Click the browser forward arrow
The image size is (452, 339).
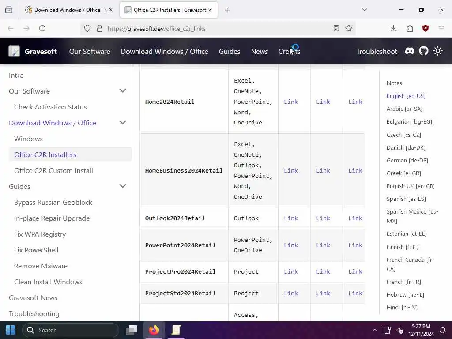pyautogui.click(x=26, y=28)
